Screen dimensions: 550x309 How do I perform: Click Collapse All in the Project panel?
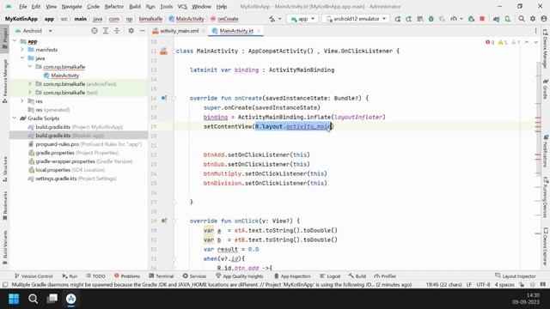(x=117, y=31)
